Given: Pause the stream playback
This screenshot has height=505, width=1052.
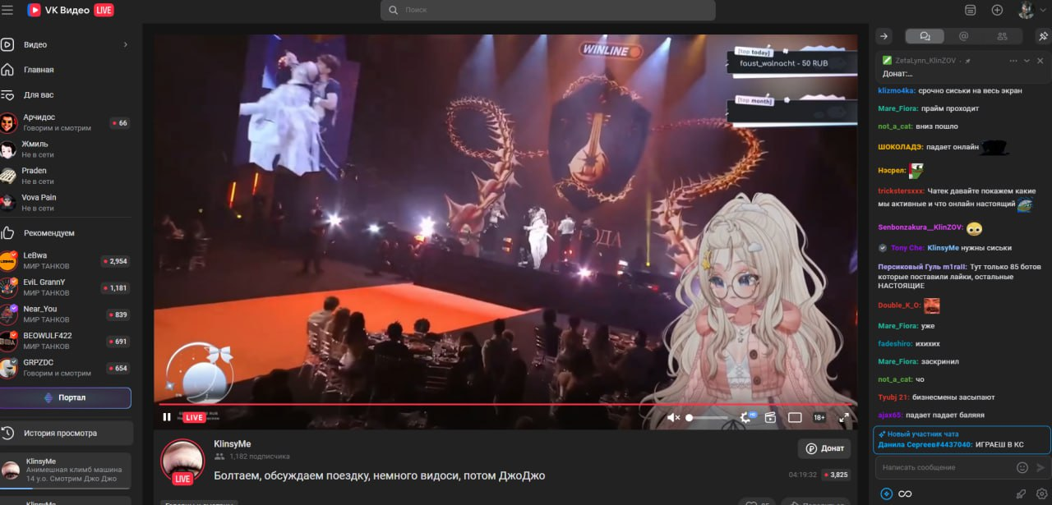Looking at the screenshot, I should click(167, 417).
